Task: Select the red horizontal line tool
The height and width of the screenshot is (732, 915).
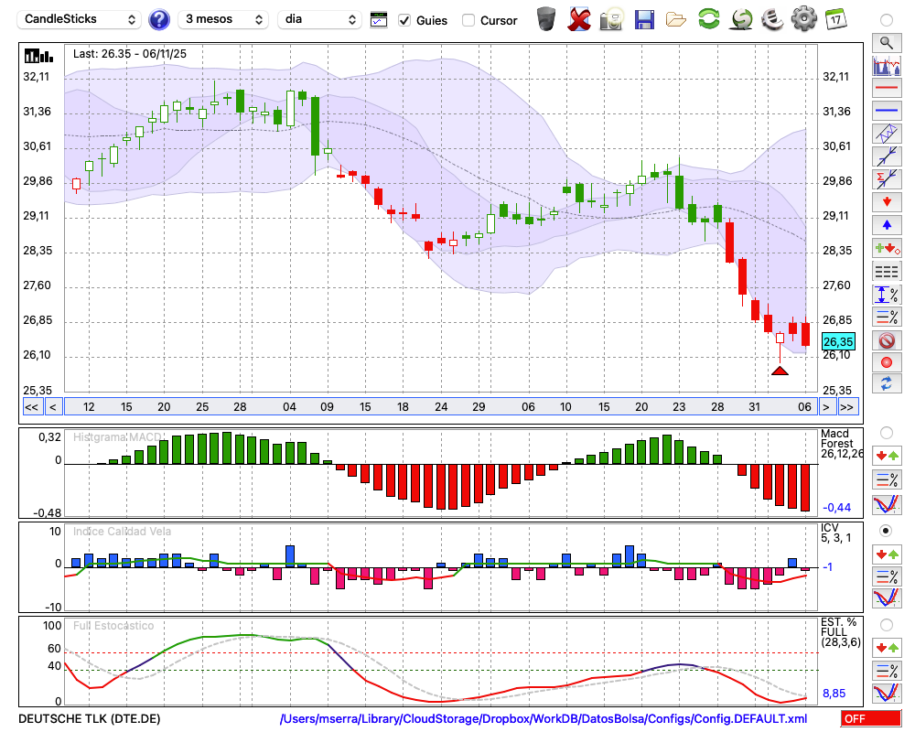Action: point(886,89)
